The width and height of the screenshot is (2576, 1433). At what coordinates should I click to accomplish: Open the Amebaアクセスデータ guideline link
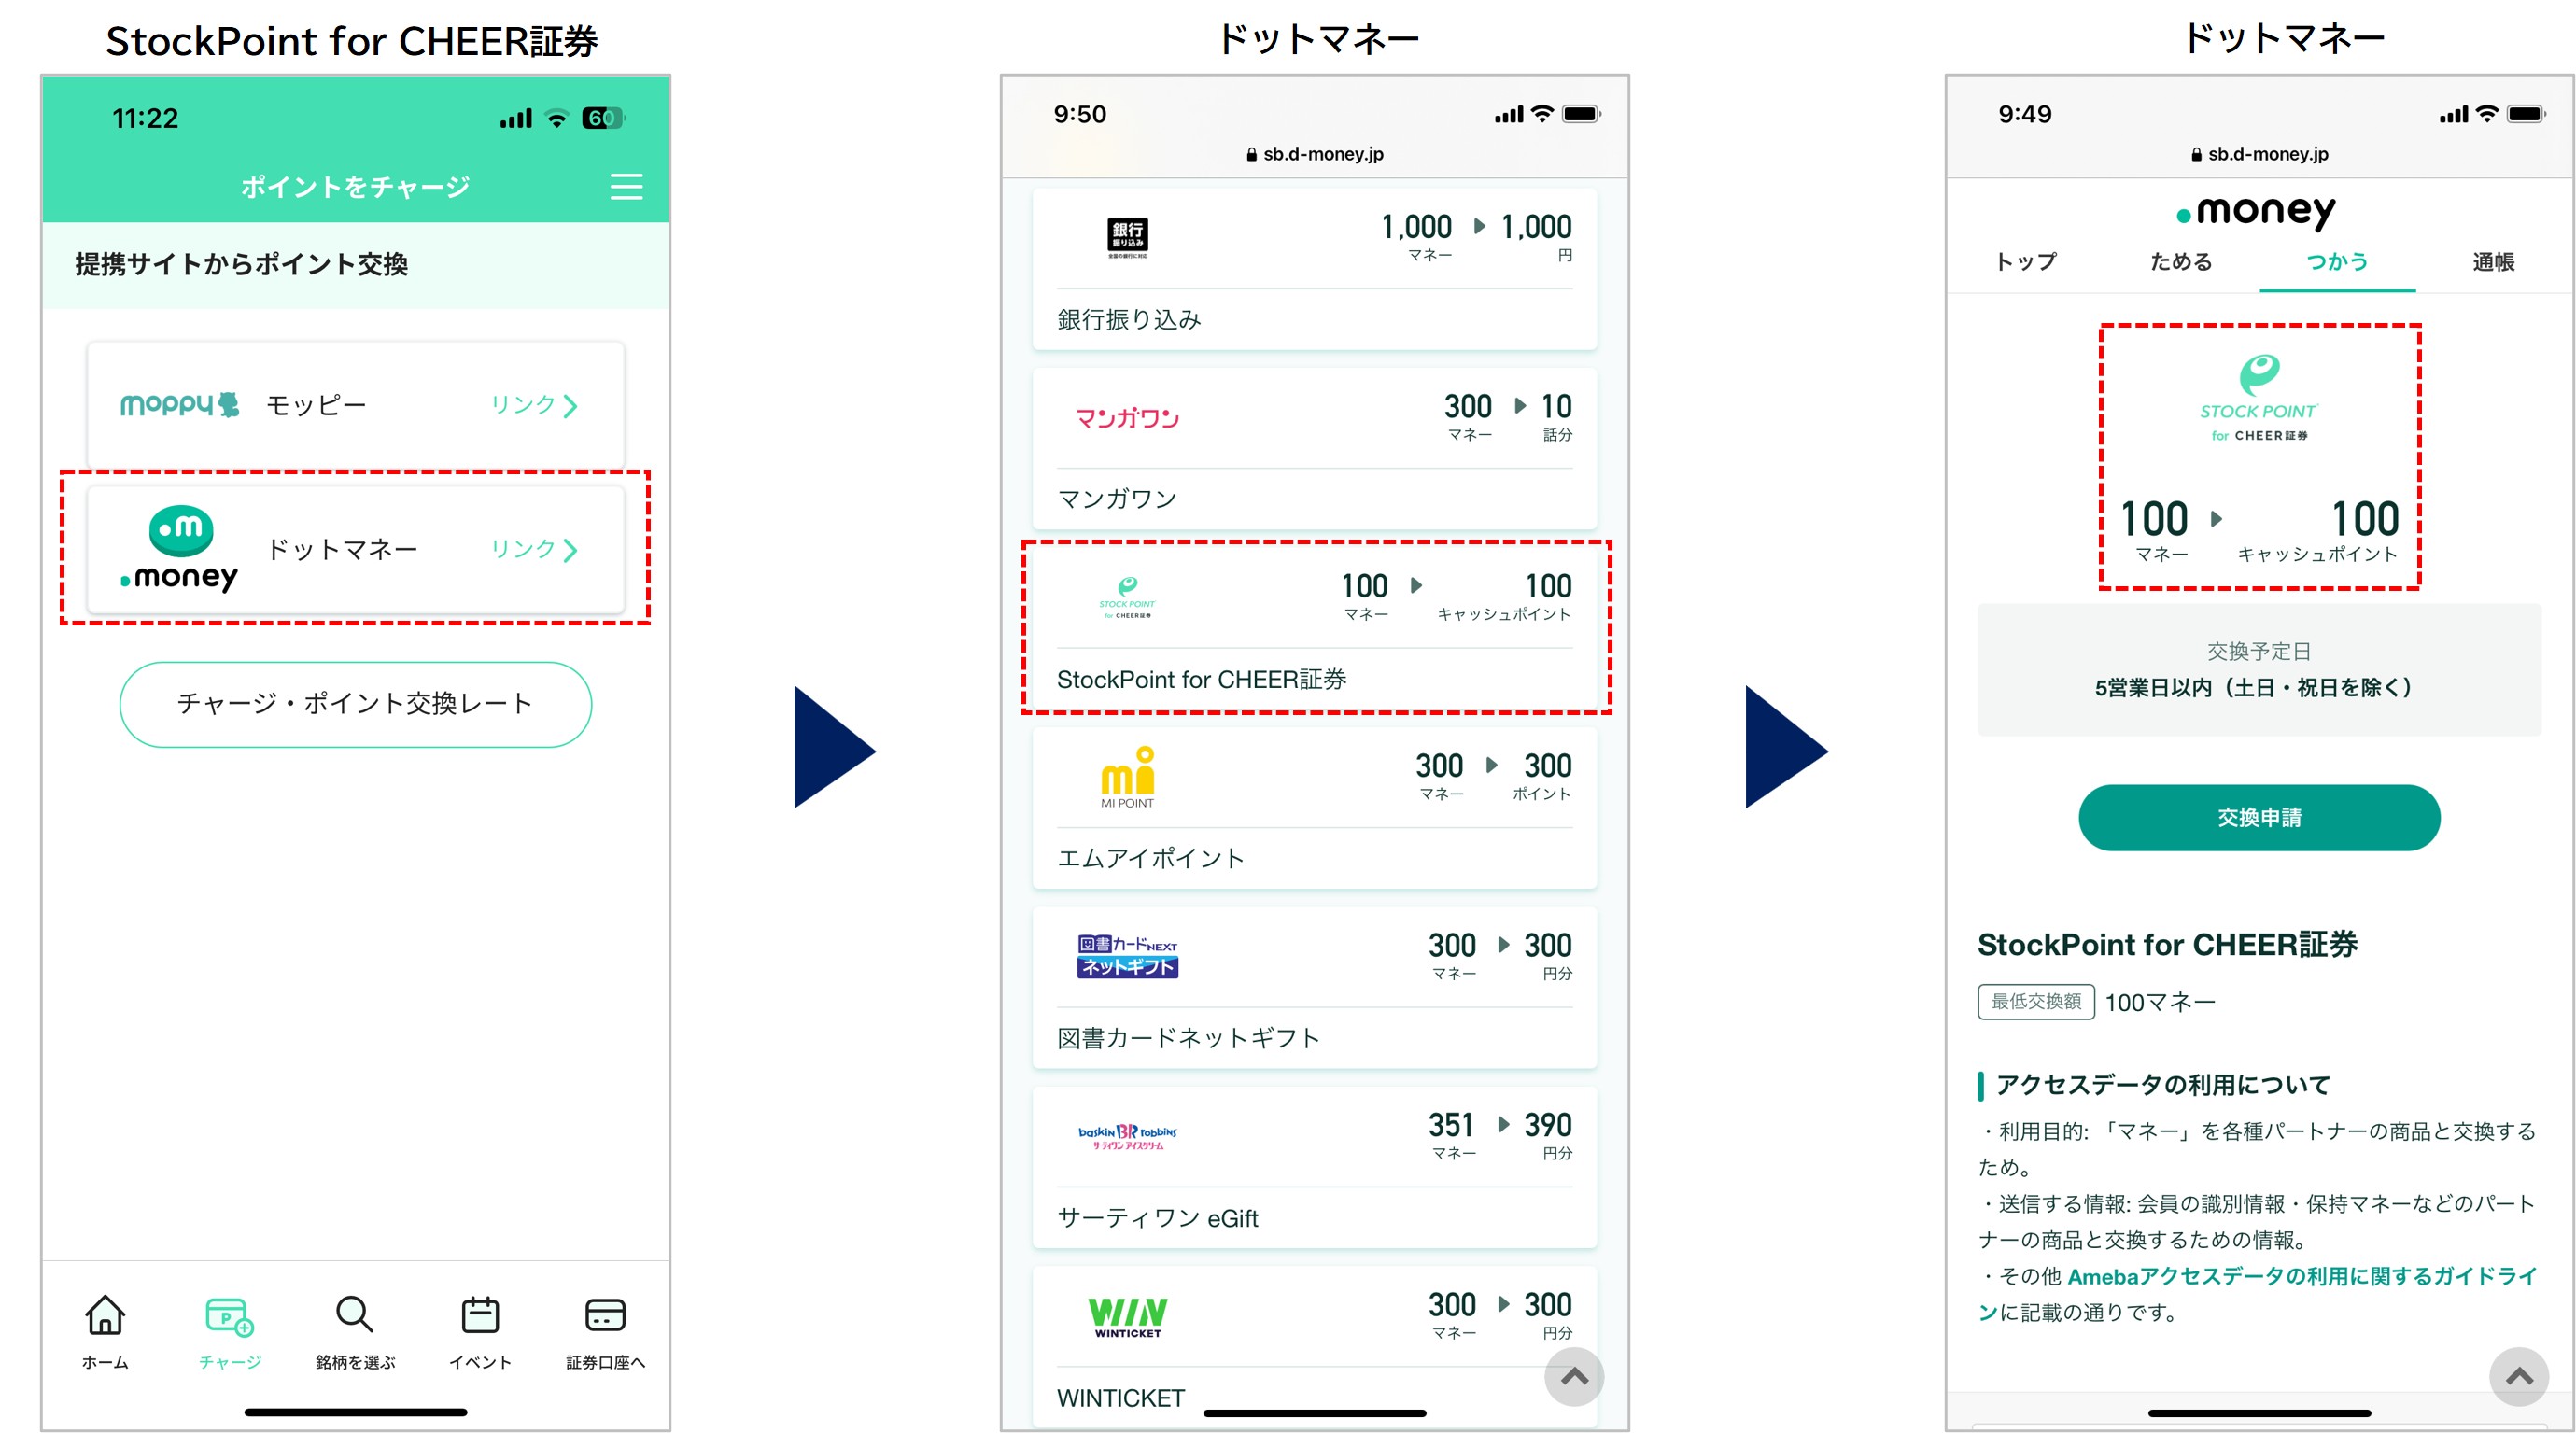click(2259, 1293)
